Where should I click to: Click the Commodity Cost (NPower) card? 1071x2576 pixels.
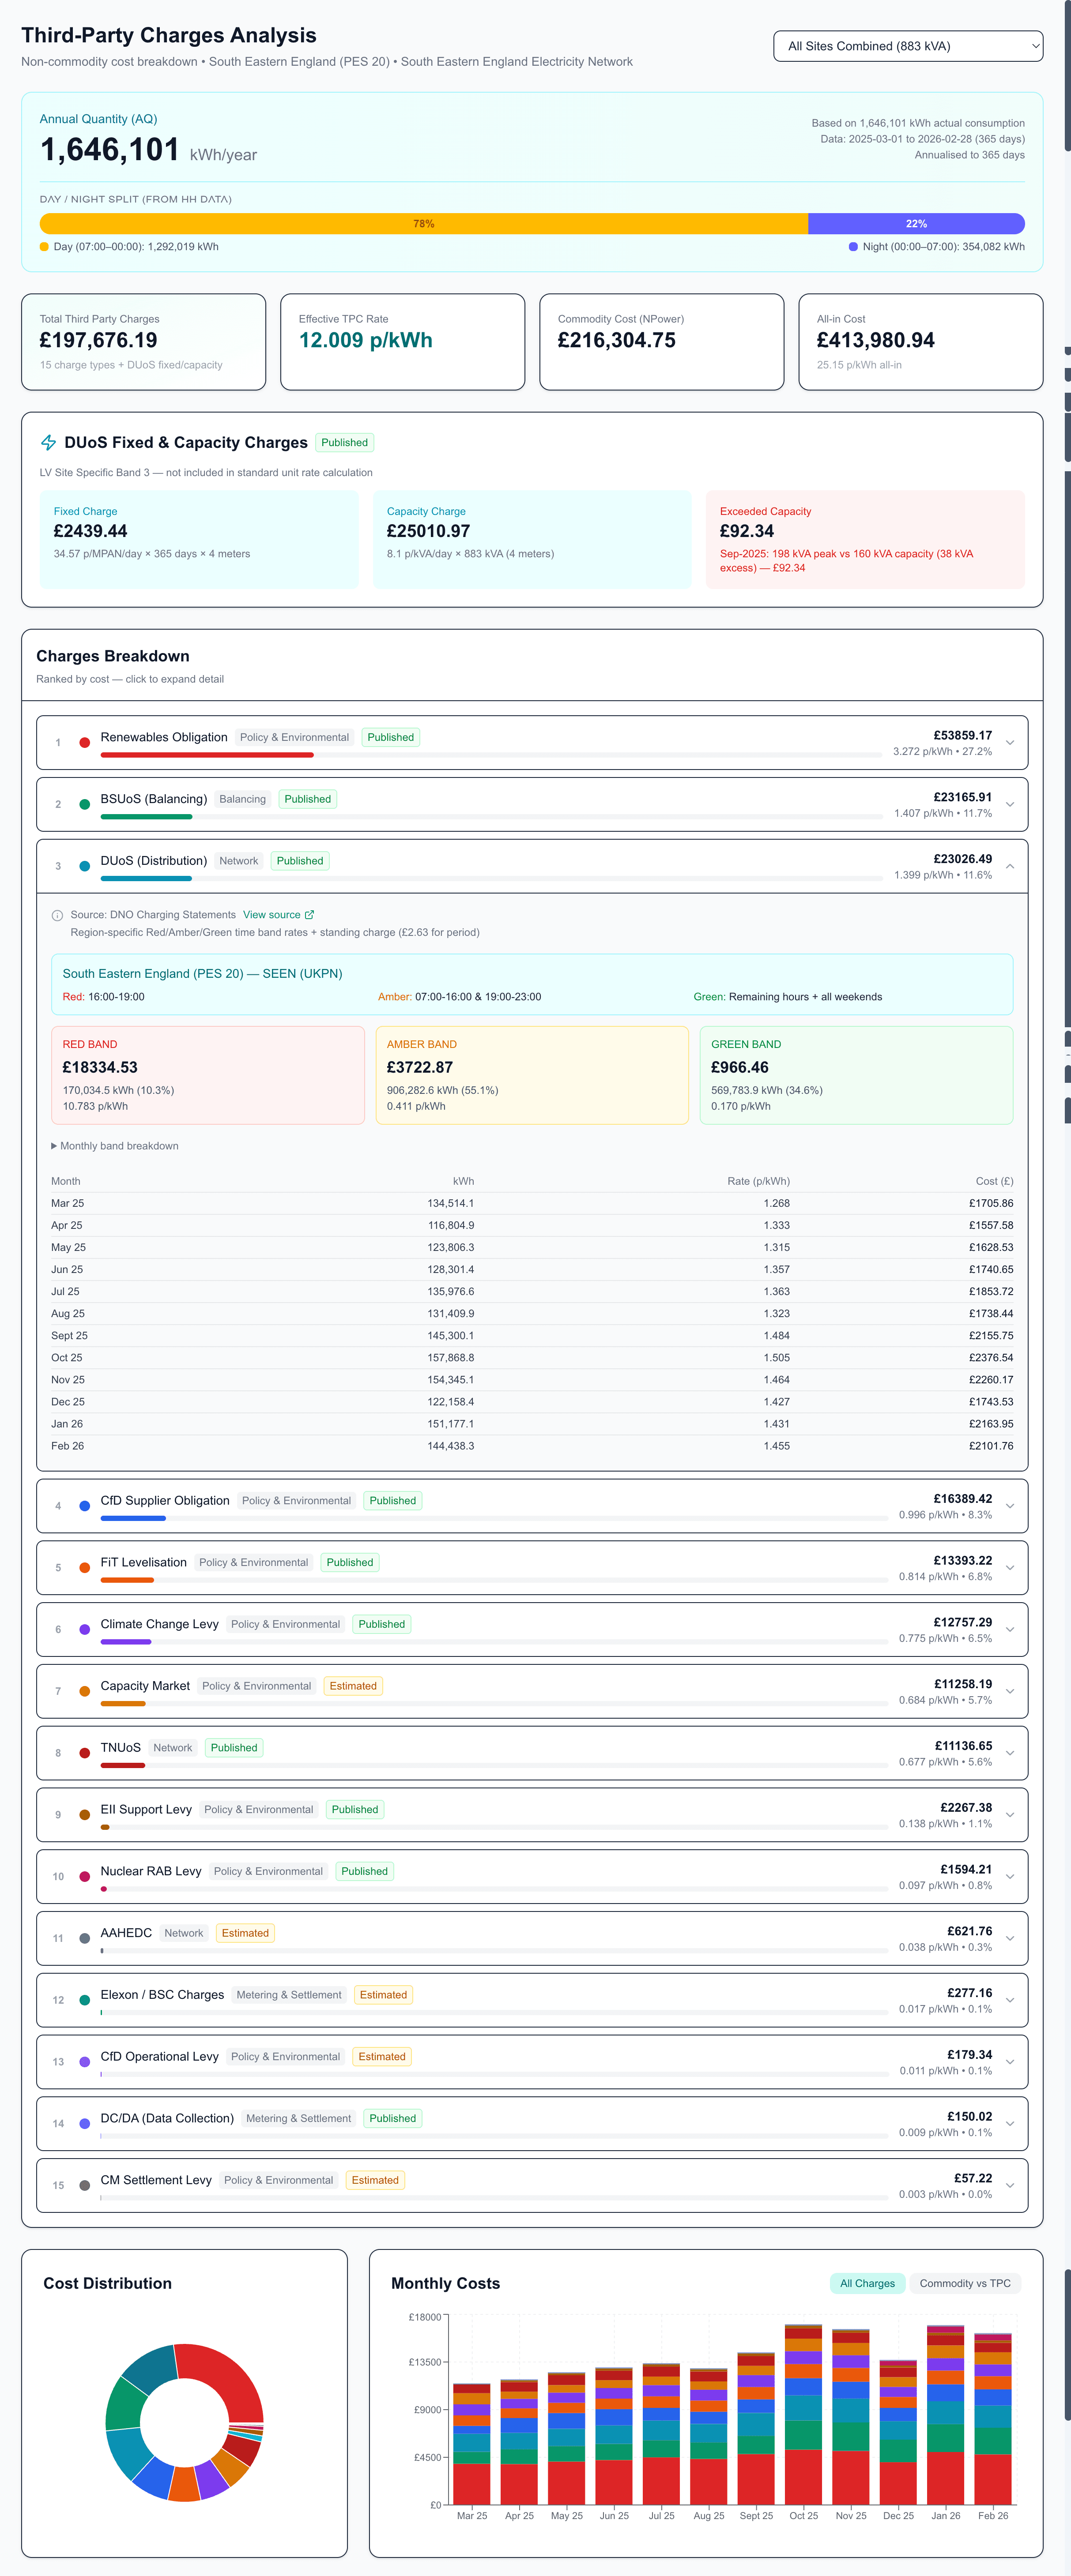(662, 342)
